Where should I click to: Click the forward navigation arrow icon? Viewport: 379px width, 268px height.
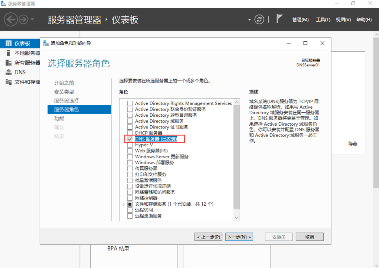pyautogui.click(x=24, y=20)
